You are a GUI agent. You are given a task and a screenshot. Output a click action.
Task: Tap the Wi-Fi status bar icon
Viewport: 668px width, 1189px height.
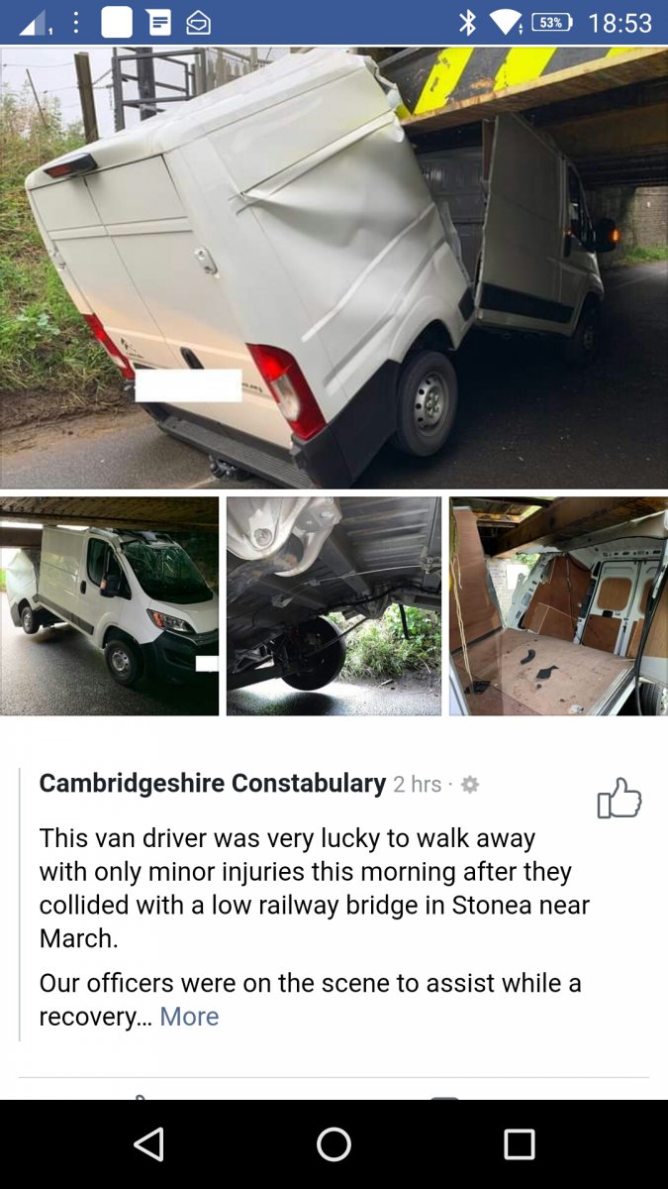(x=505, y=22)
